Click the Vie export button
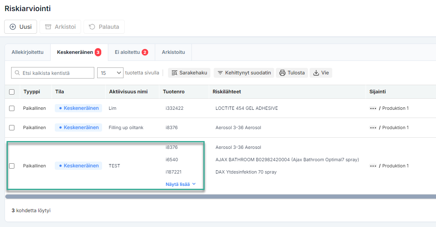Viewport: 436px width, 227px height. 321,73
